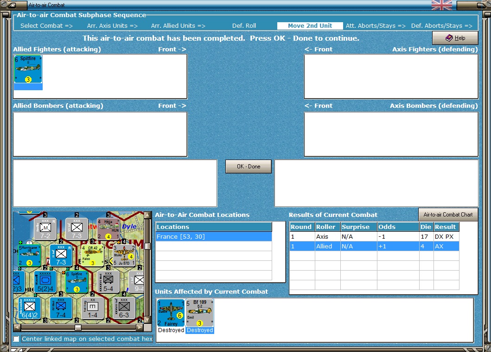
Task: Select the Spitfire counter on the linked map
Action: (77, 282)
